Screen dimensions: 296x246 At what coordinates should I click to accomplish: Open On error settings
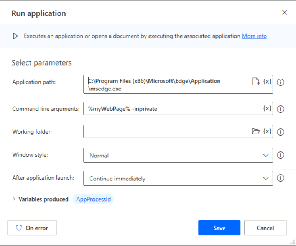tap(32, 228)
